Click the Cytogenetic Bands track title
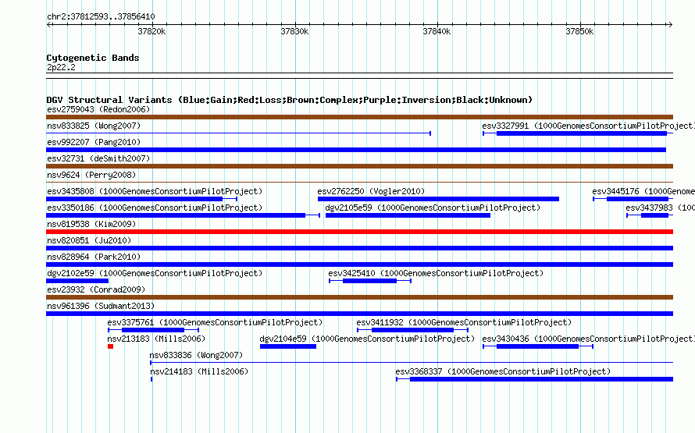 click(93, 58)
